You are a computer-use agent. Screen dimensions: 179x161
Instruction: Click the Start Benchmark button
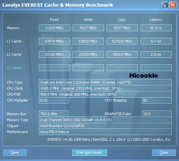[x=89, y=152]
